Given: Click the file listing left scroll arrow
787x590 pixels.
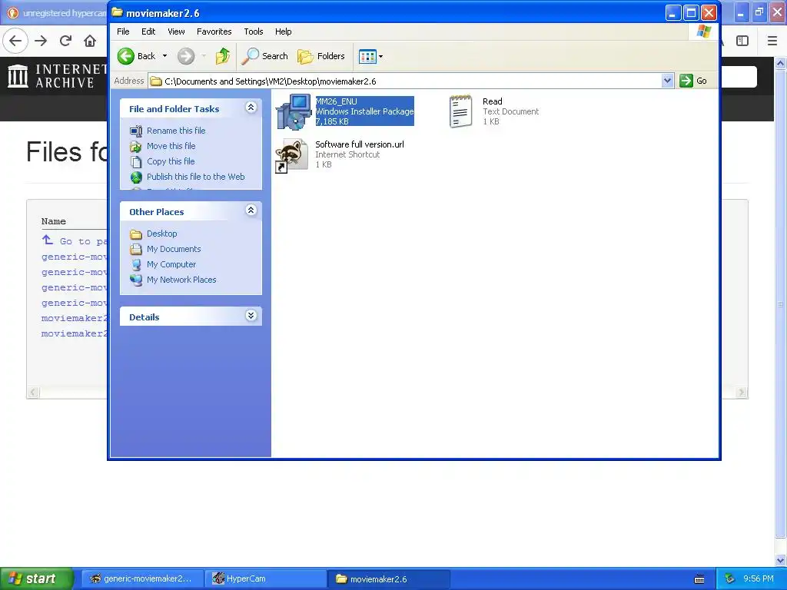Looking at the screenshot, I should (x=33, y=393).
